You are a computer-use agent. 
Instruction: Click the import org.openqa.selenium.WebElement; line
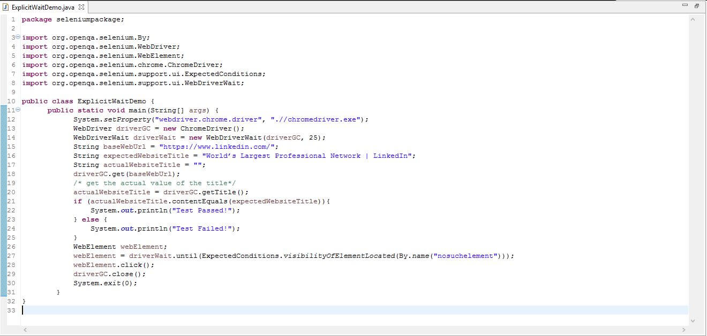pos(103,56)
